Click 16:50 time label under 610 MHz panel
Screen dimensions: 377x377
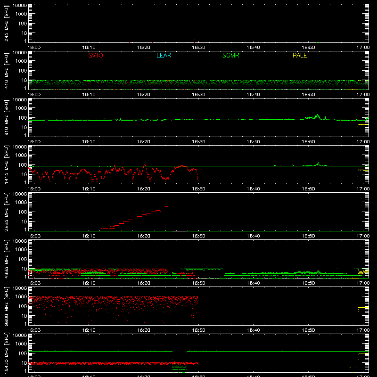tap(308, 142)
